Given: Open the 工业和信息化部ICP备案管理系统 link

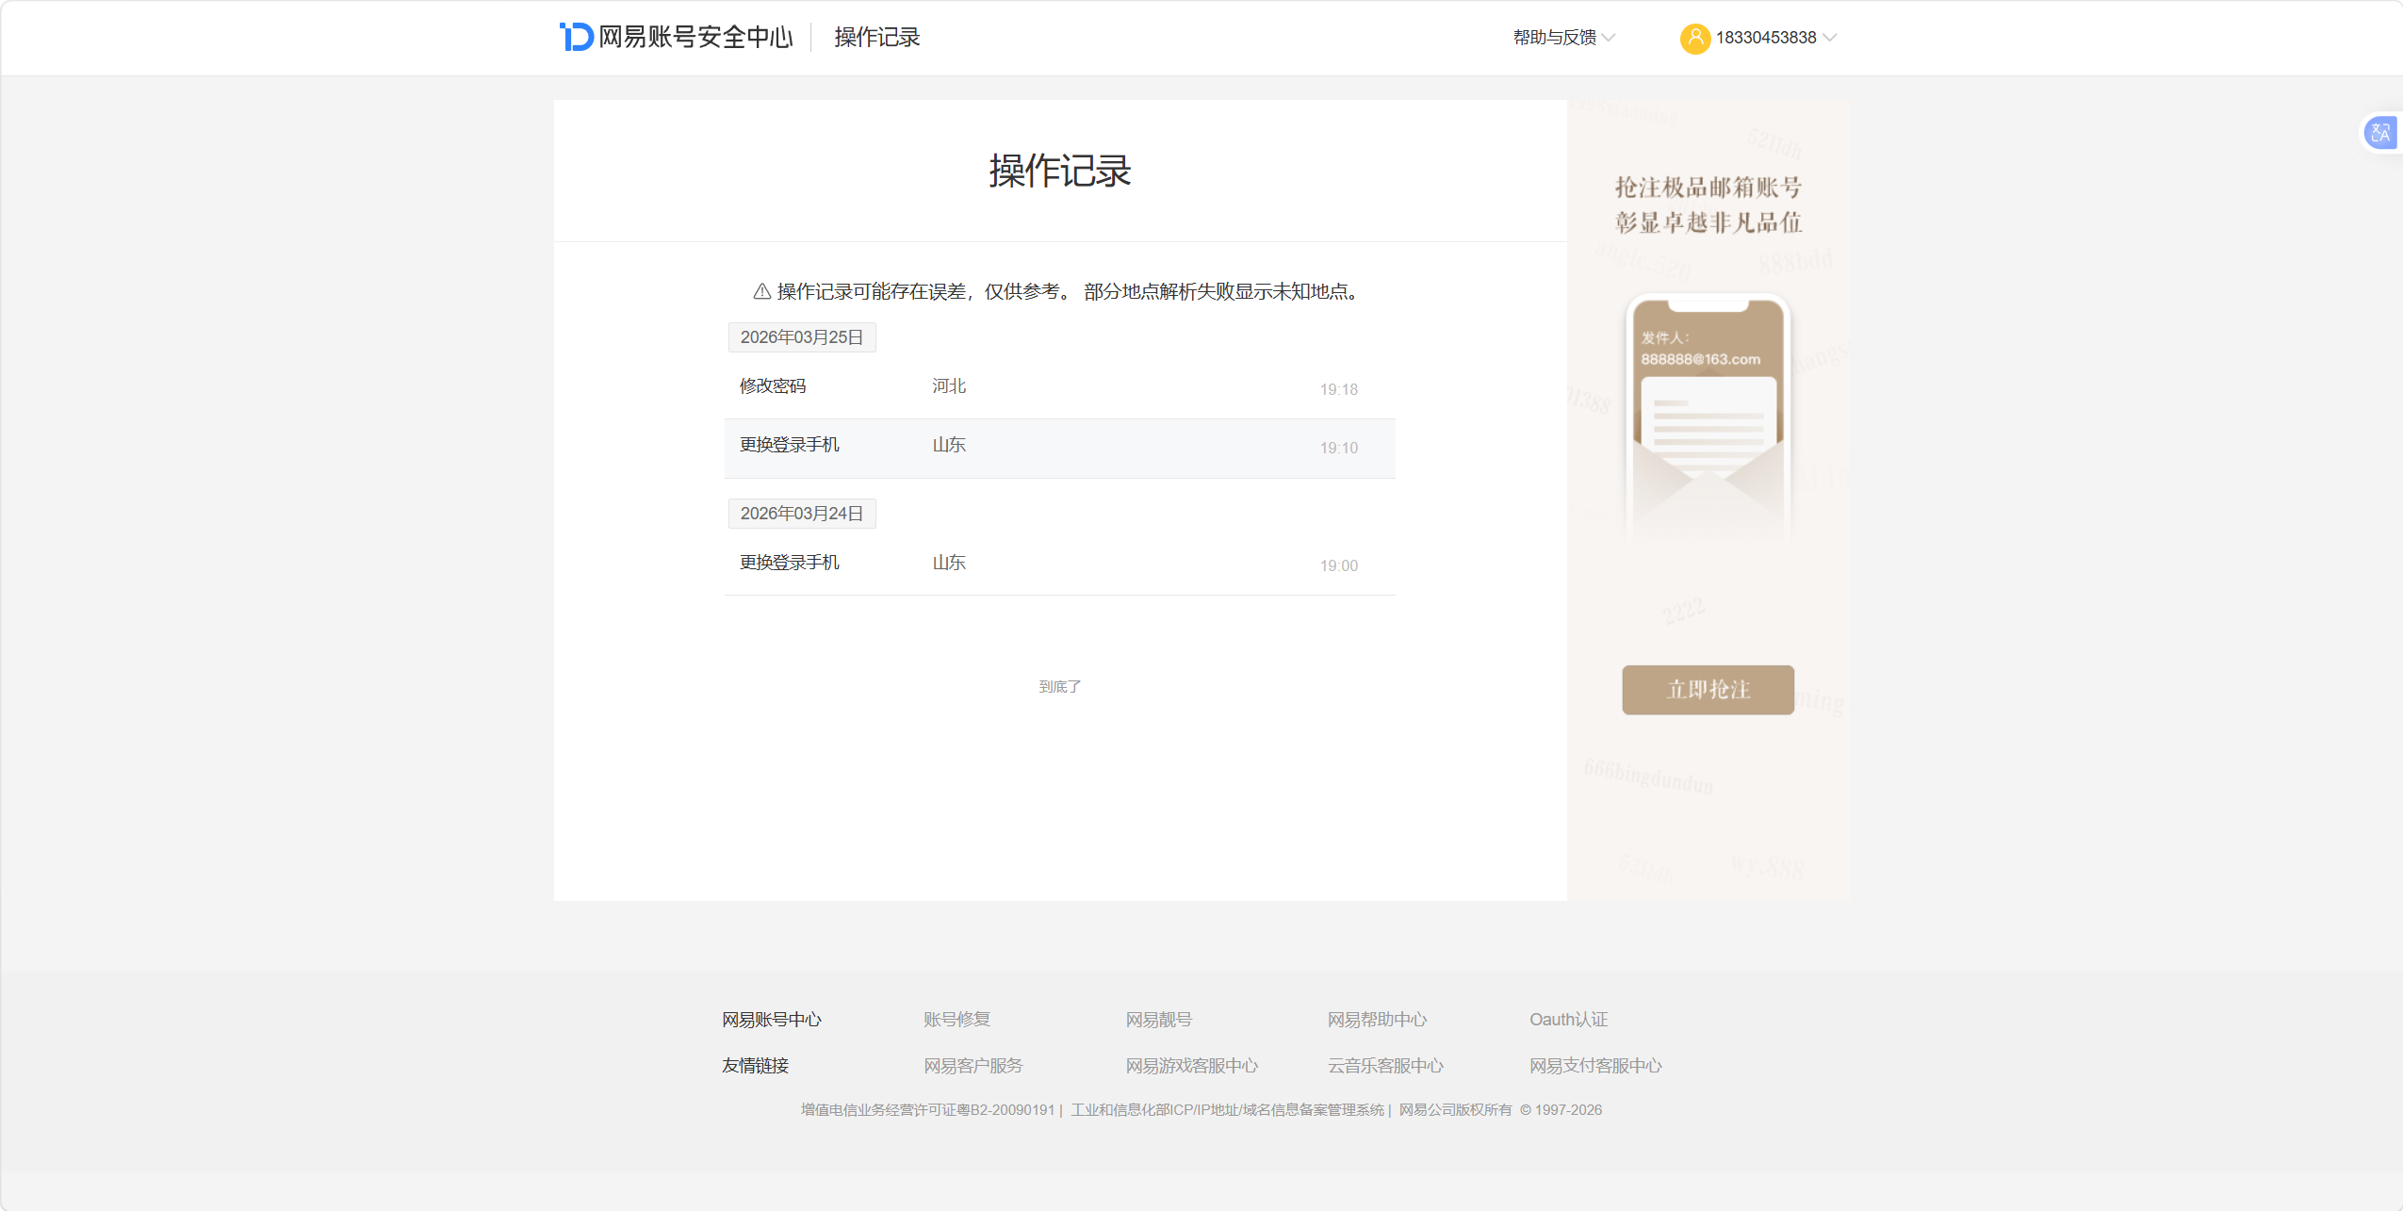Looking at the screenshot, I should point(1227,1110).
